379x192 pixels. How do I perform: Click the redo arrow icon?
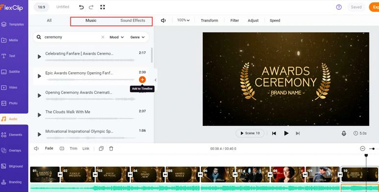point(91,7)
